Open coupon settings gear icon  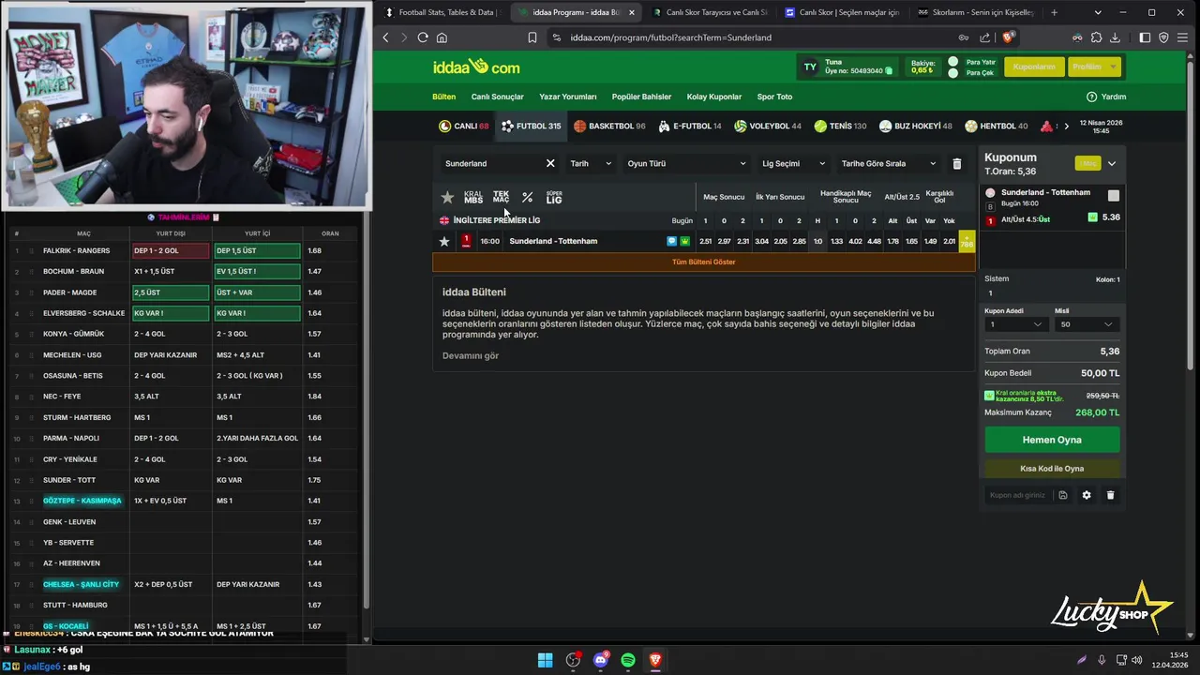1087,495
